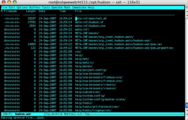Select the help/scm-browsers/viewsvn/ entry
The image size is (188, 120).
96,88
